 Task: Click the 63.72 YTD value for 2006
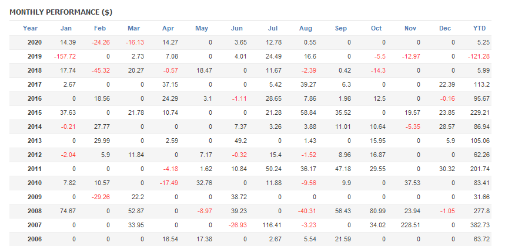[481, 240]
